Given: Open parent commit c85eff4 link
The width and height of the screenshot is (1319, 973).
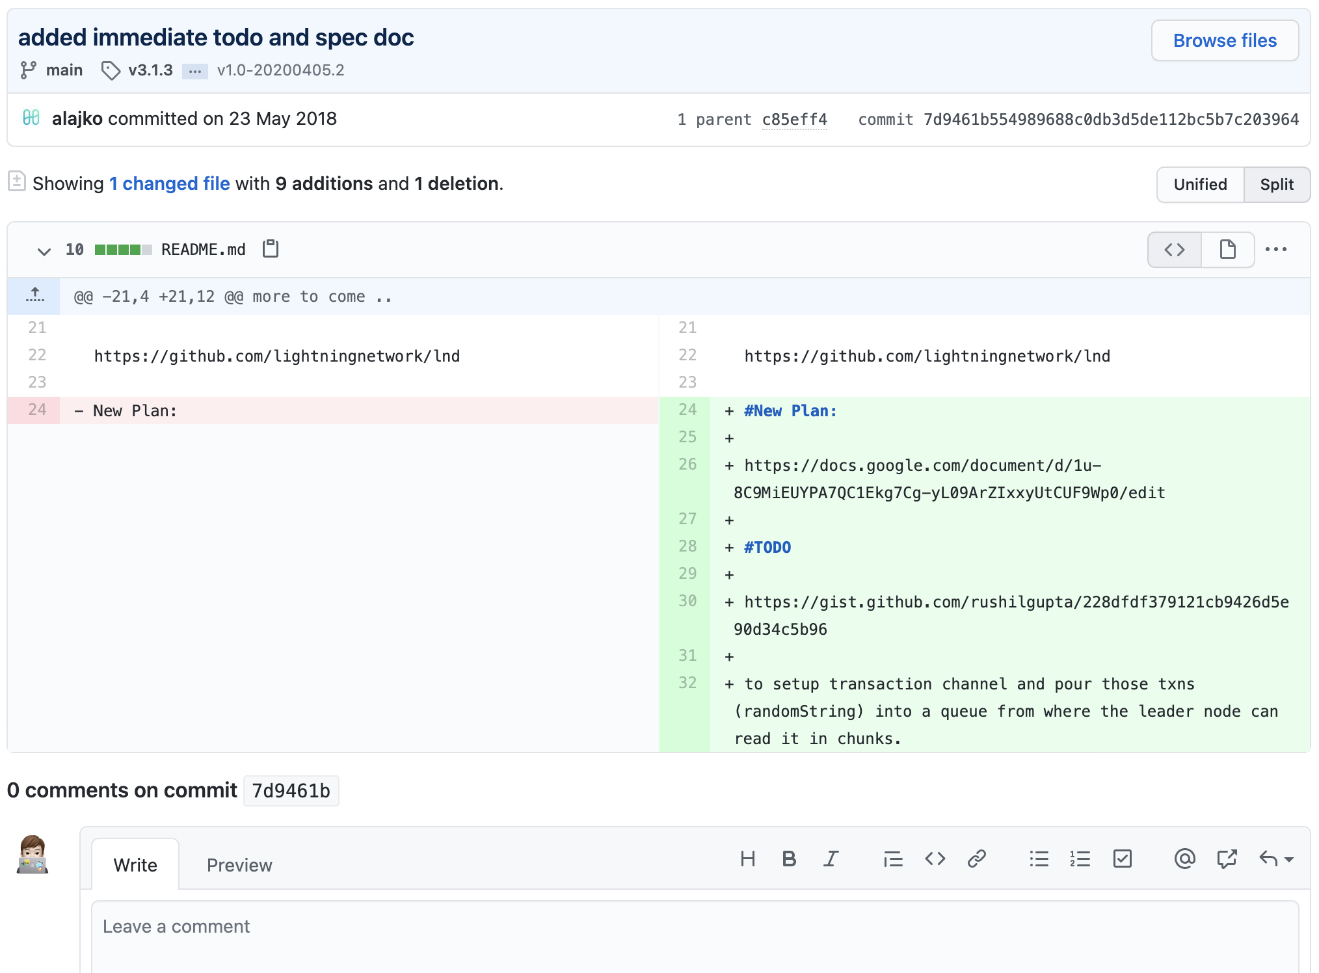Looking at the screenshot, I should (x=794, y=120).
